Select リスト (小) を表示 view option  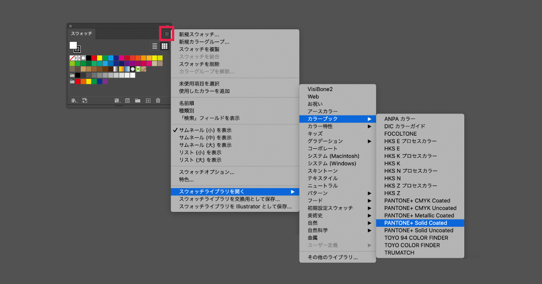(x=235, y=152)
